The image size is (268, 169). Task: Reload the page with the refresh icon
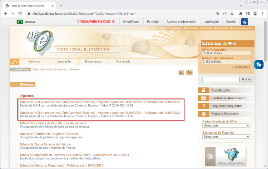tap(20, 14)
